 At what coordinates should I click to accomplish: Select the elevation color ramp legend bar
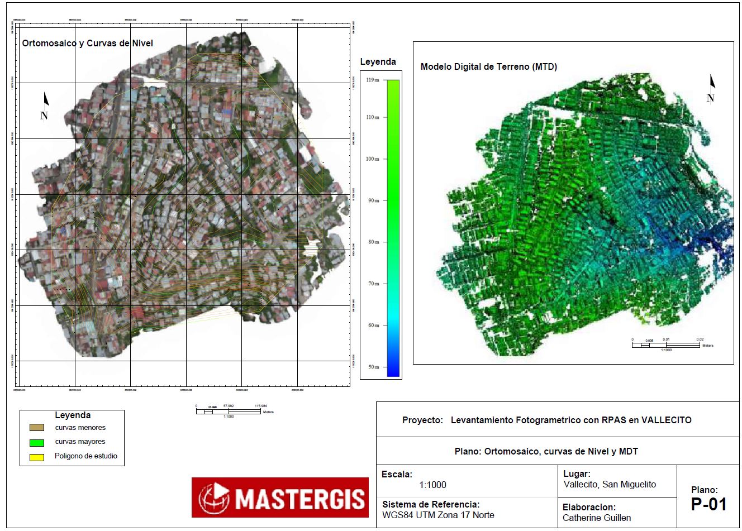click(393, 228)
